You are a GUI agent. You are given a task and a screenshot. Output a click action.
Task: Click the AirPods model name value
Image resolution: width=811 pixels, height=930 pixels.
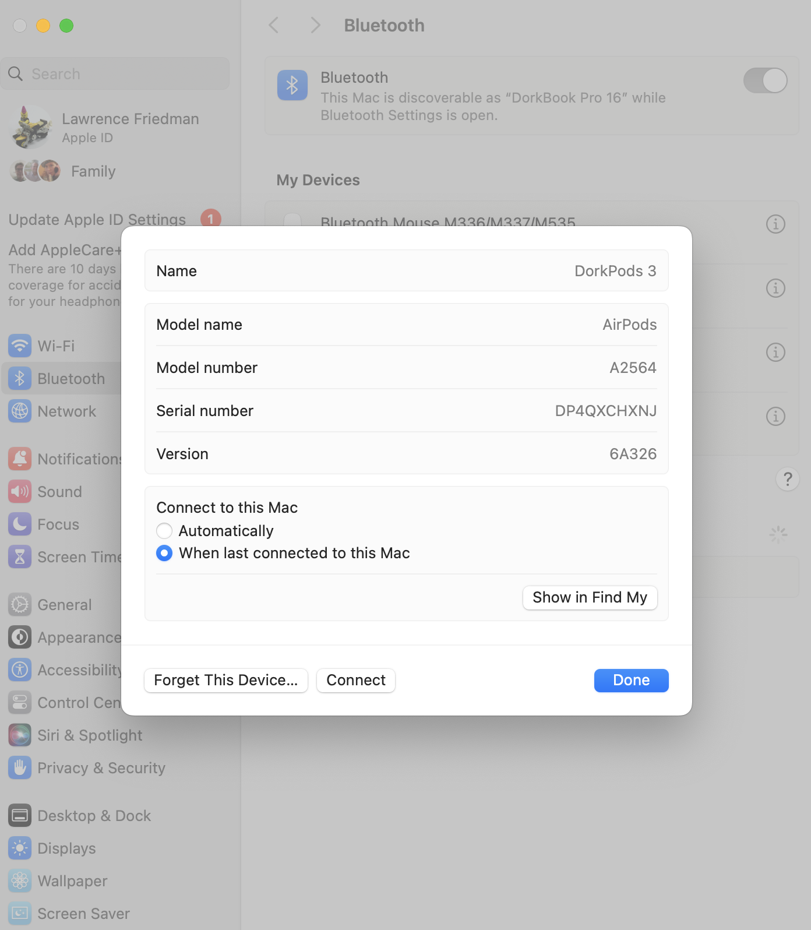click(x=629, y=325)
